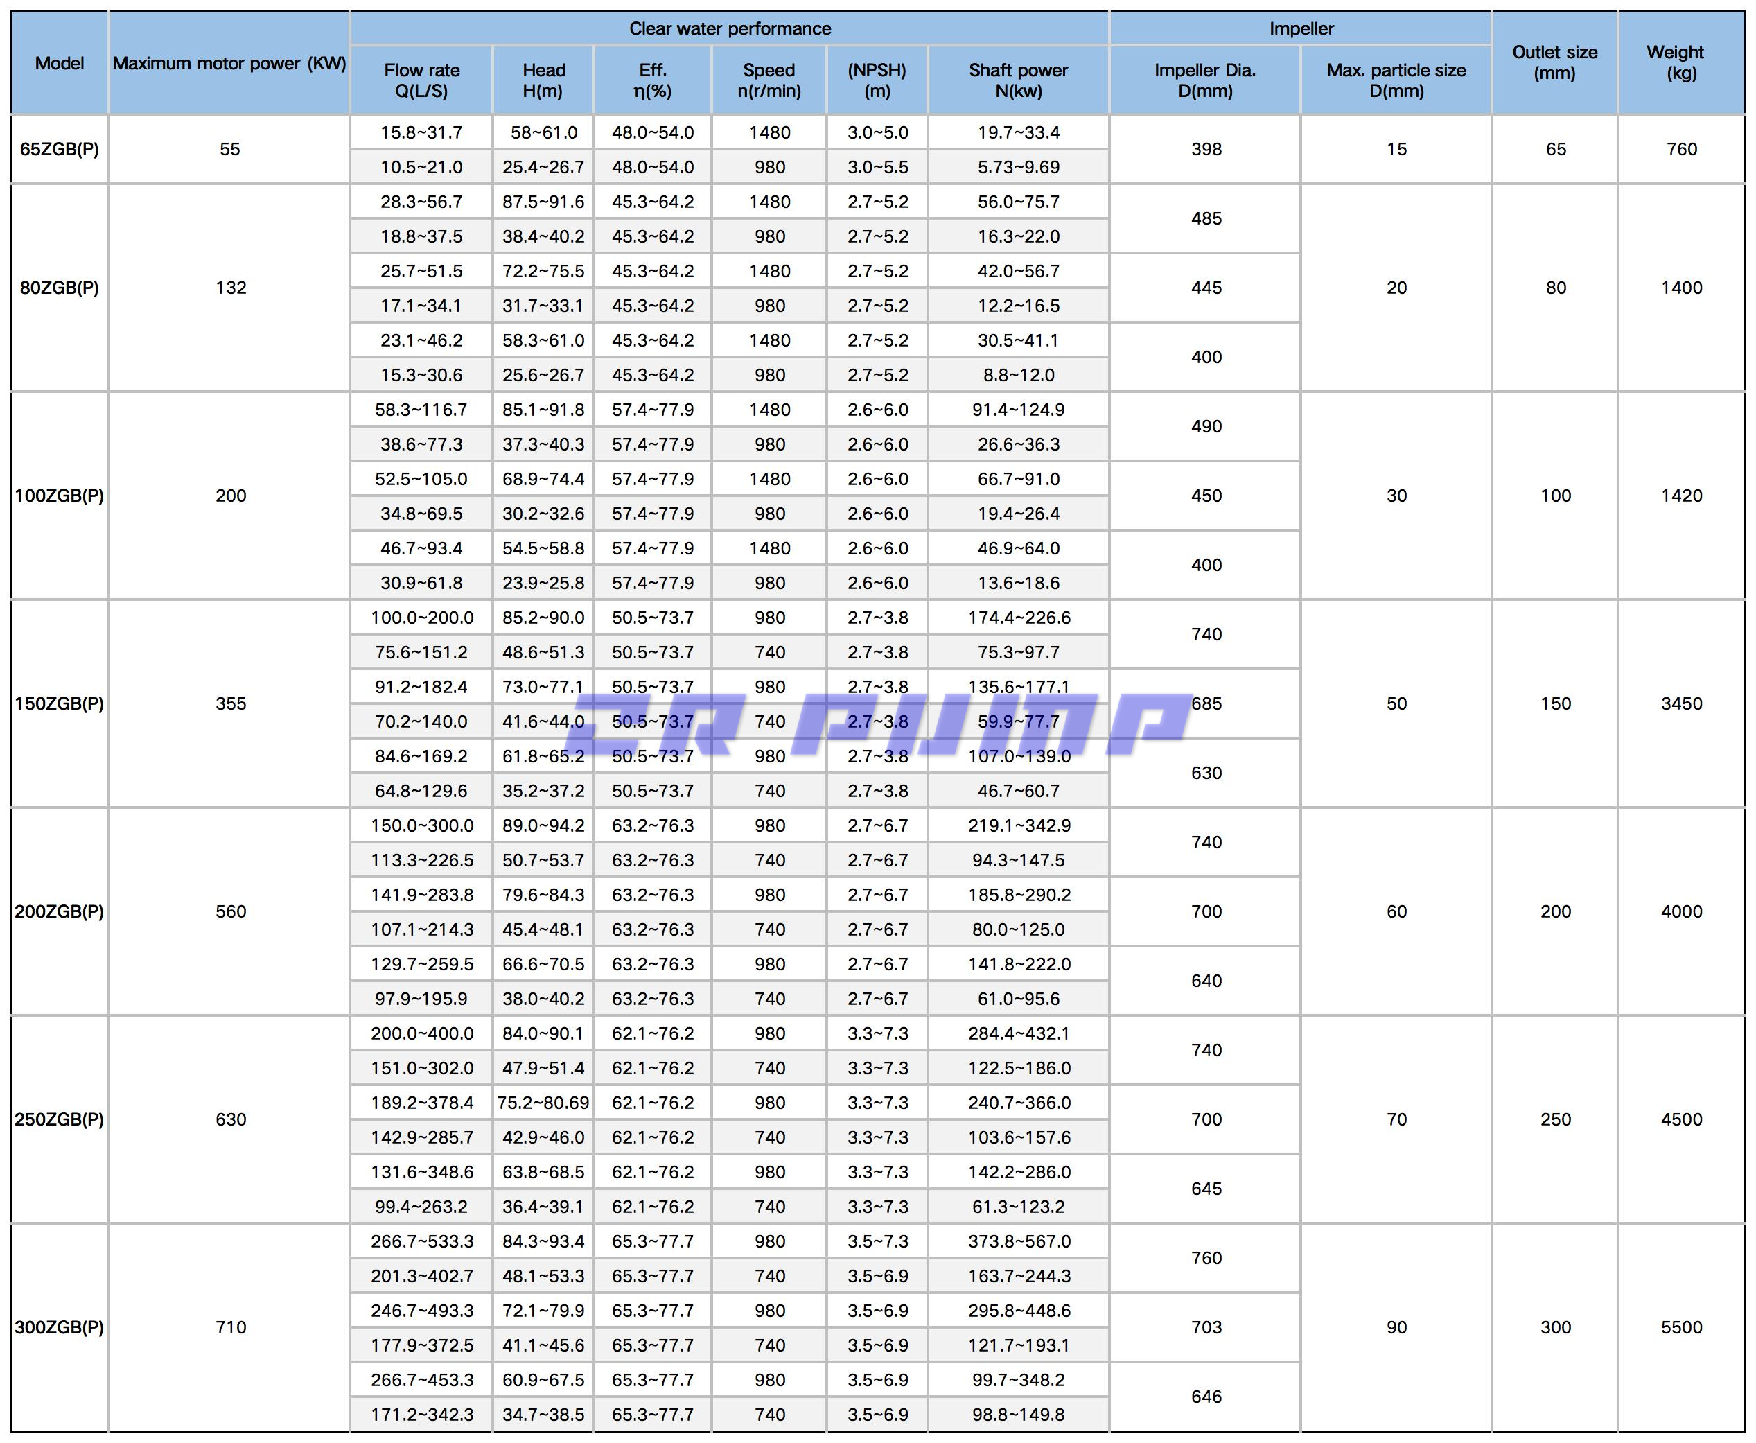Select flow rate cell 100.0~200.0
This screenshot has width=1756, height=1443.
click(421, 618)
